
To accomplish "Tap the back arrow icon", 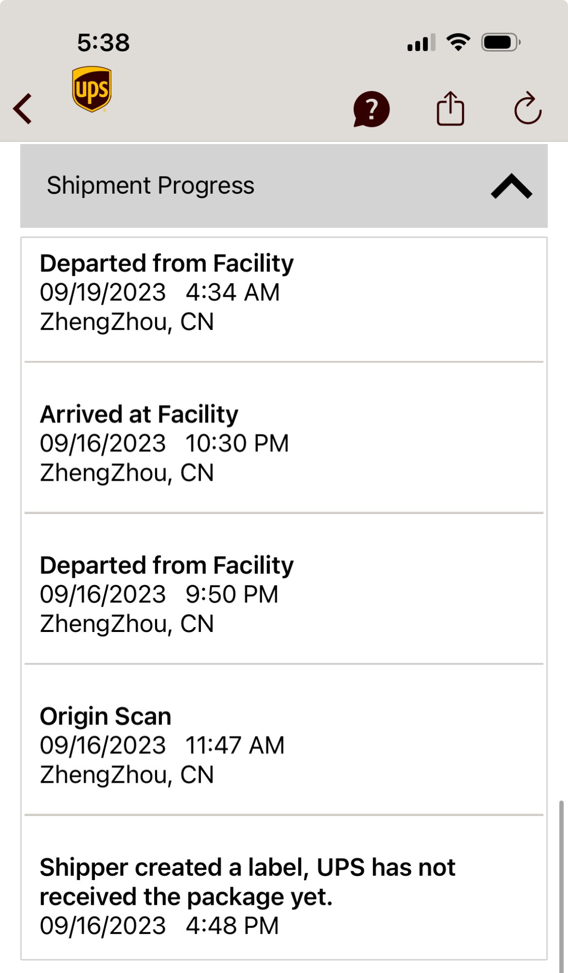I will click(x=23, y=108).
